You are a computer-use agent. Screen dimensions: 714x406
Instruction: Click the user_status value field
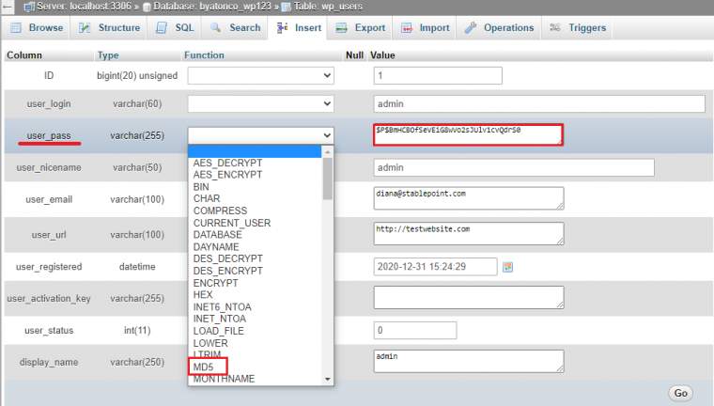coord(415,331)
